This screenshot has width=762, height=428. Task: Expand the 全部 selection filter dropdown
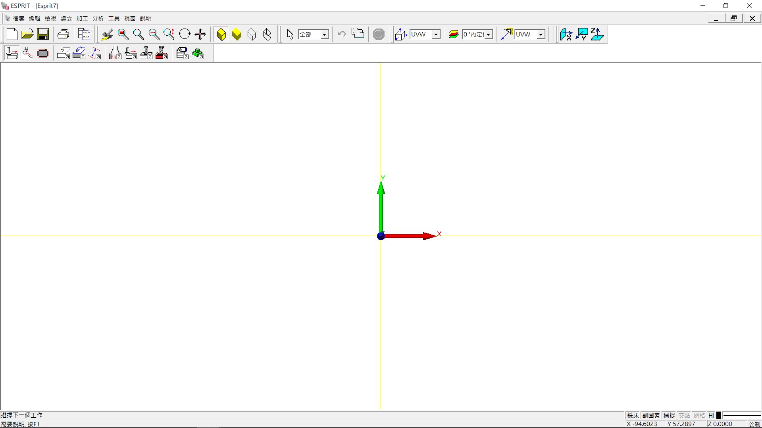324,34
